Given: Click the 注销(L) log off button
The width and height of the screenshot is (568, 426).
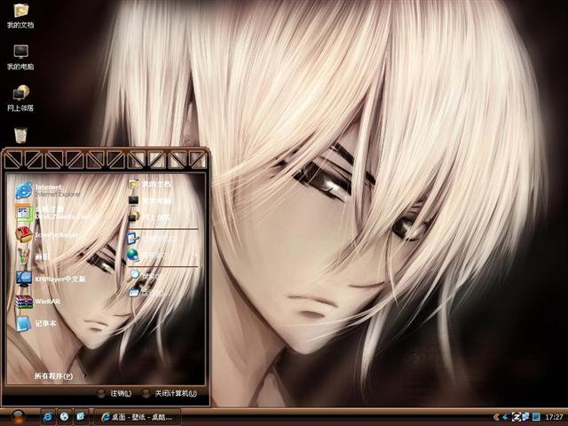Looking at the screenshot, I should point(114,393).
